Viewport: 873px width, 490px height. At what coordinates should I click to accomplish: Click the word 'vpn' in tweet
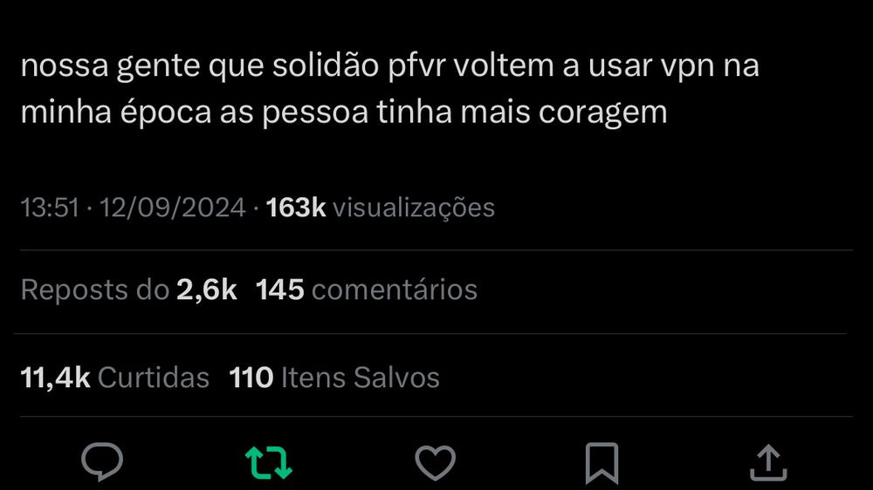688,68
